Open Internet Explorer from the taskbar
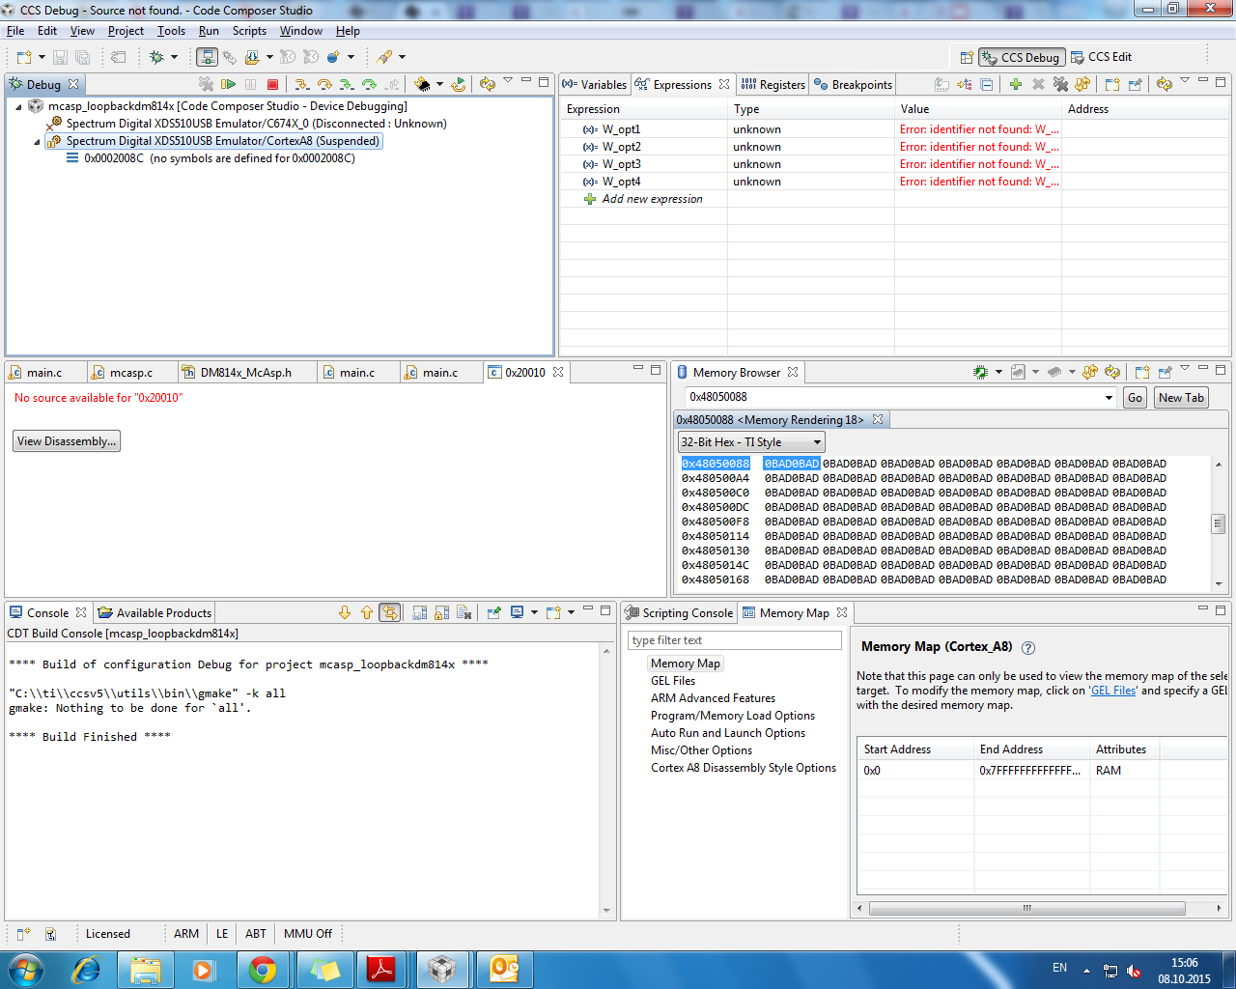Screen dimensions: 1236x989 click(x=86, y=969)
